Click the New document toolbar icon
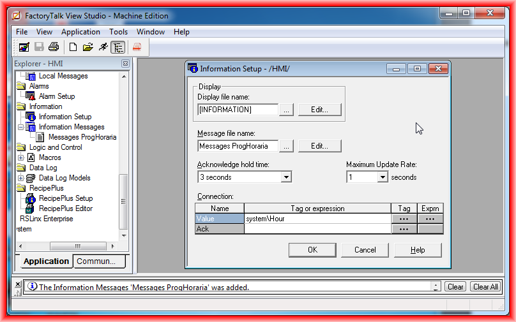 point(73,47)
